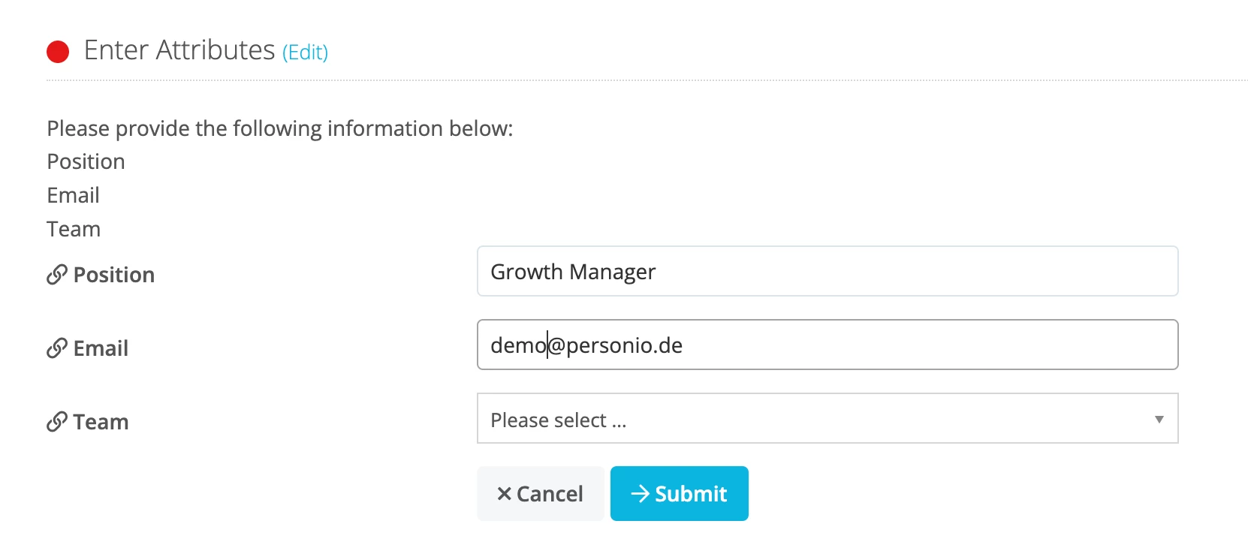
Task: Click the 'Please provide the following information' text
Action: coord(279,128)
